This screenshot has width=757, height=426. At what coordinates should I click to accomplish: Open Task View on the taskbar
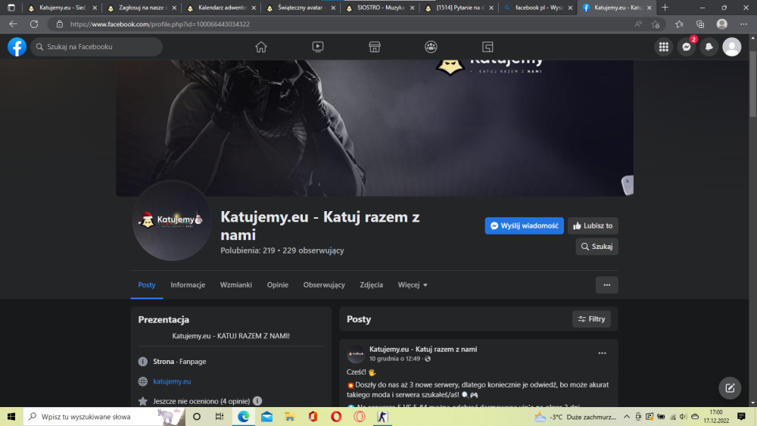pos(220,416)
